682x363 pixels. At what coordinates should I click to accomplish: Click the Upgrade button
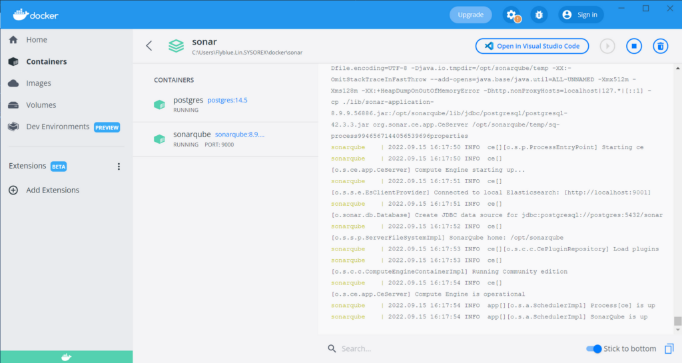[x=471, y=15]
